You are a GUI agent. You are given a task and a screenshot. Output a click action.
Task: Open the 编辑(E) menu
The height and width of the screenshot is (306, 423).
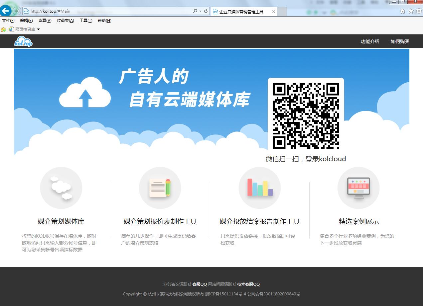[x=26, y=21]
